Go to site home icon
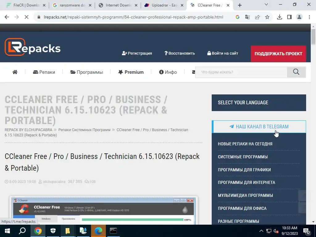This screenshot has height=237, width=316. (15, 72)
